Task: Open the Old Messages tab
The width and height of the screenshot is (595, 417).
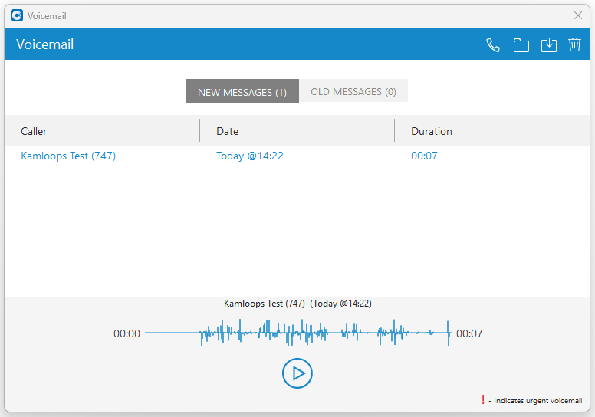Action: 353,92
